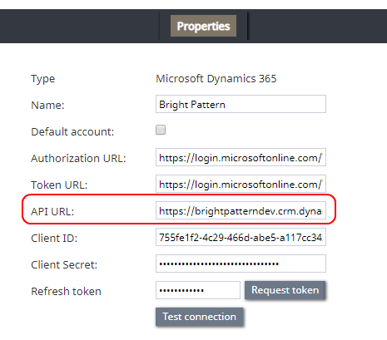Click the Name input field

pyautogui.click(x=241, y=104)
